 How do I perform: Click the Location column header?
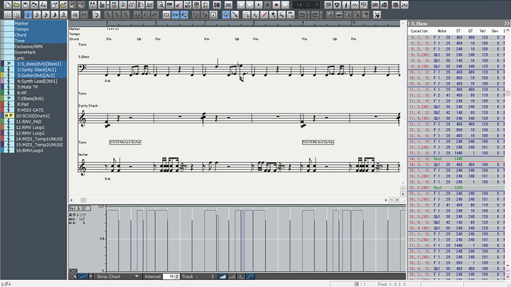tap(420, 30)
